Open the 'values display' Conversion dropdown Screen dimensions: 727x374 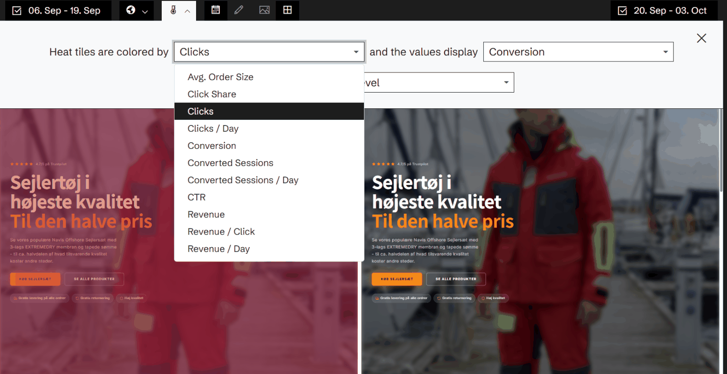(x=578, y=52)
